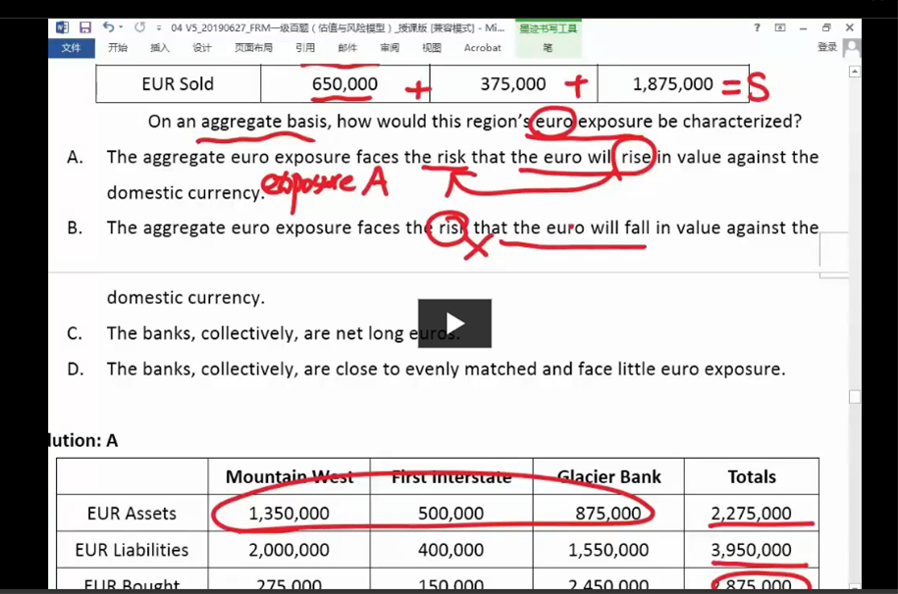The image size is (898, 594).
Task: Switch to the Acrobat tab
Action: [482, 47]
